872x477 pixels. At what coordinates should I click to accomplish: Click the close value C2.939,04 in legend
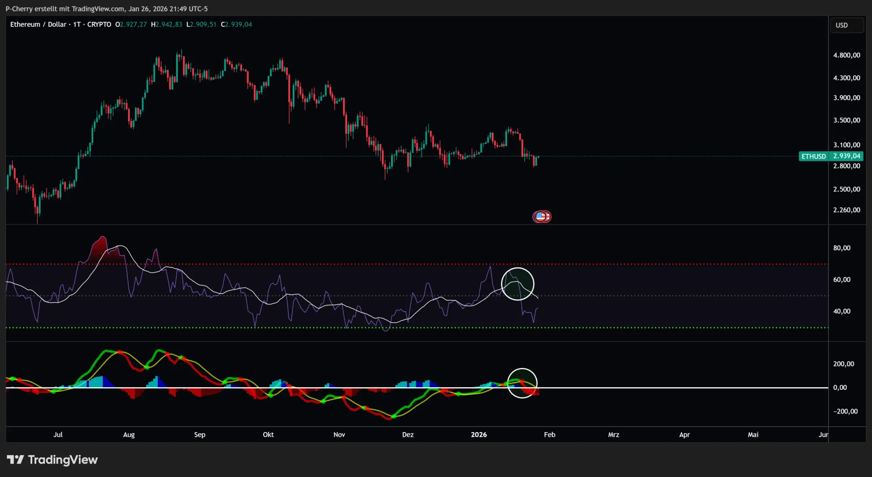[237, 24]
